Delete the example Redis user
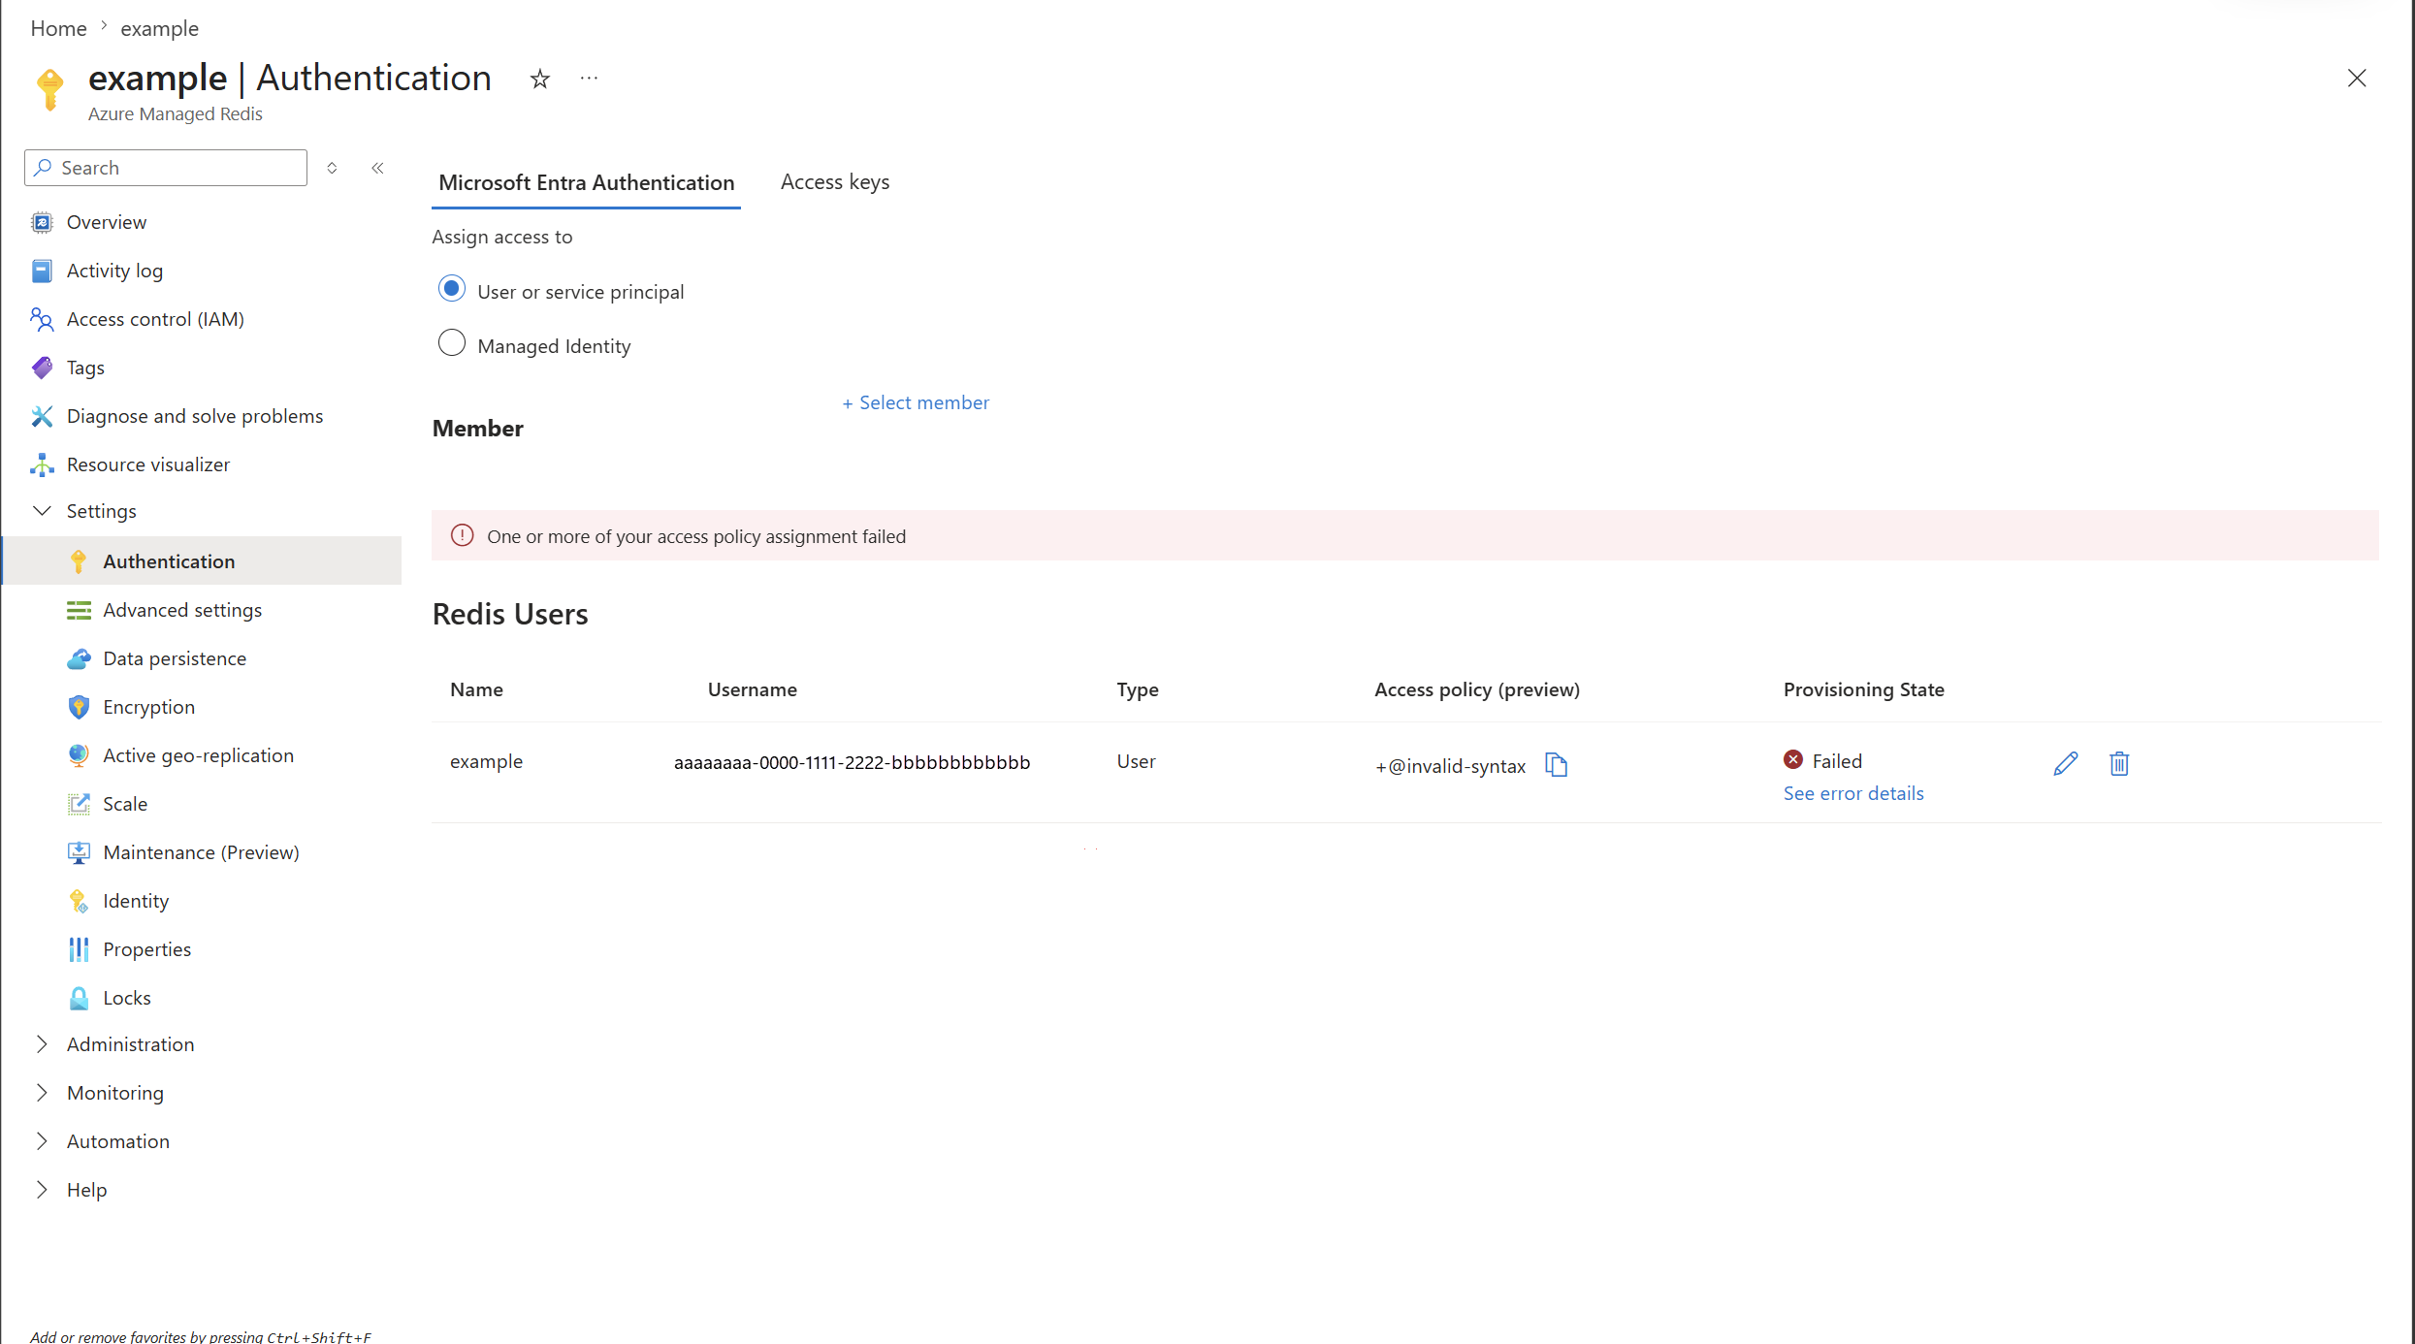 pos(2119,764)
